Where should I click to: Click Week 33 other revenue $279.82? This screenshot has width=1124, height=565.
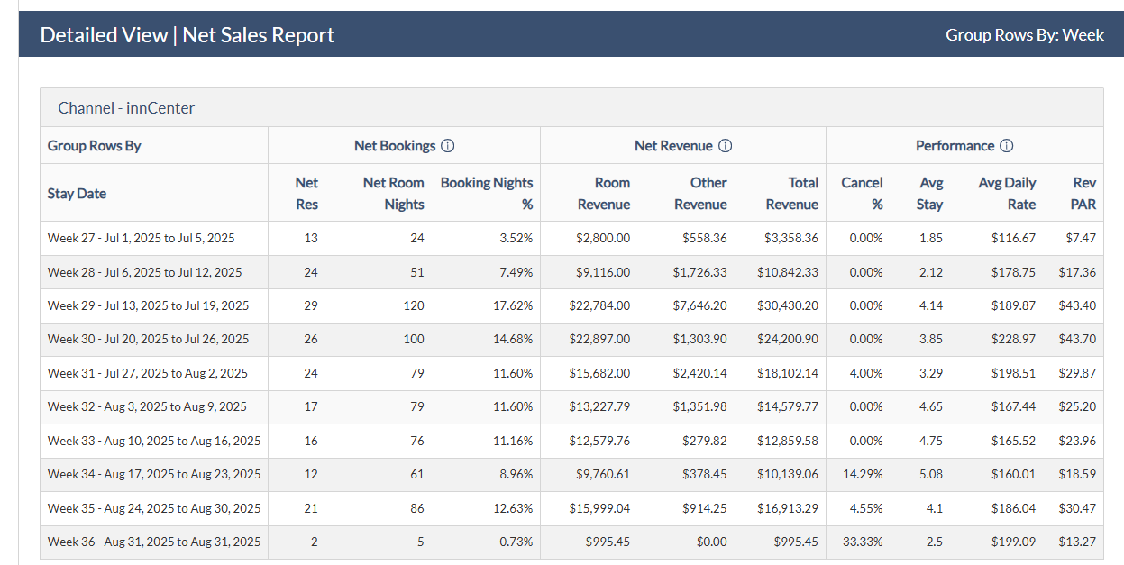pyautogui.click(x=705, y=441)
